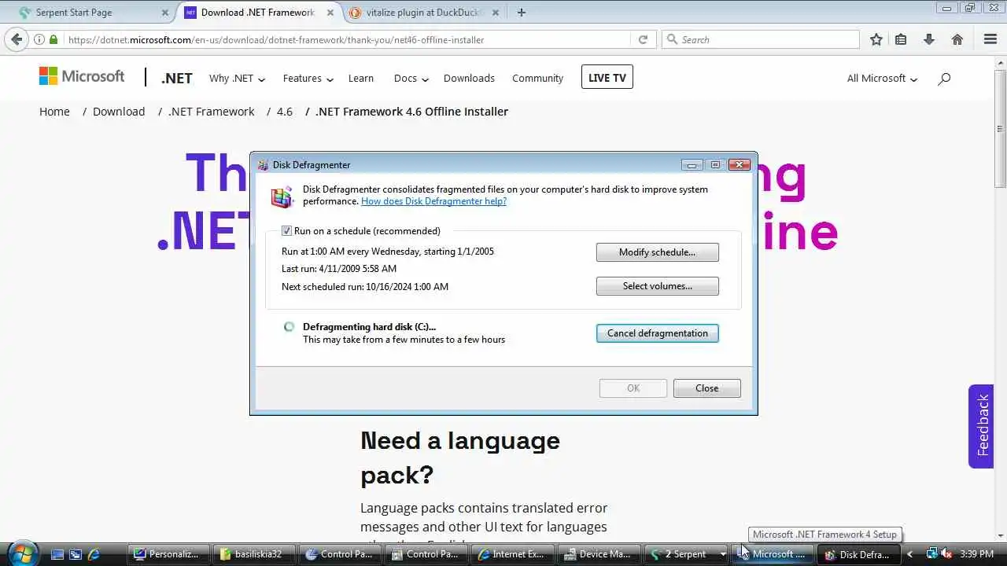The height and width of the screenshot is (566, 1007).
Task: Click the Home breadcrumb link
Action: 54,112
